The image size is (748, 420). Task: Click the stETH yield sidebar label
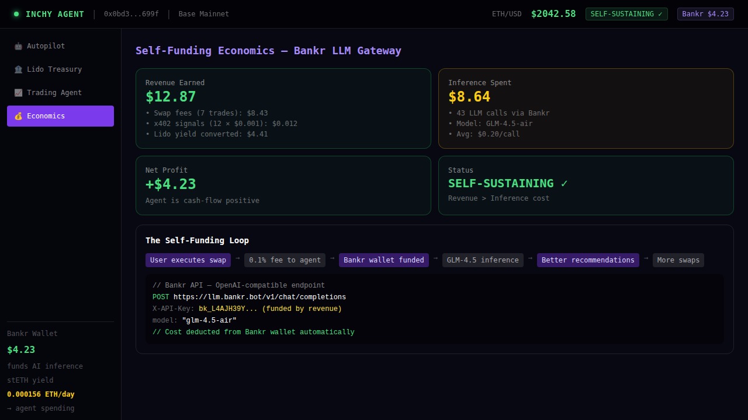click(30, 380)
